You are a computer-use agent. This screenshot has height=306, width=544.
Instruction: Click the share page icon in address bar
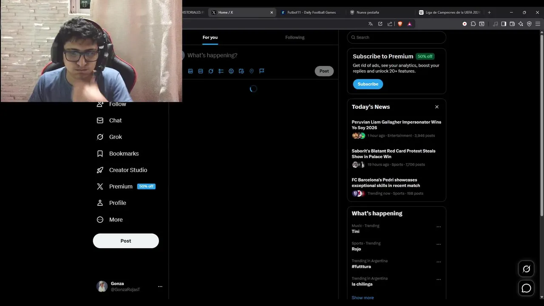coord(390,24)
